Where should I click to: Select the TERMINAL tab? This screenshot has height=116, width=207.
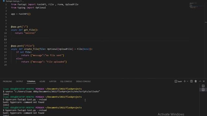pos(31,82)
